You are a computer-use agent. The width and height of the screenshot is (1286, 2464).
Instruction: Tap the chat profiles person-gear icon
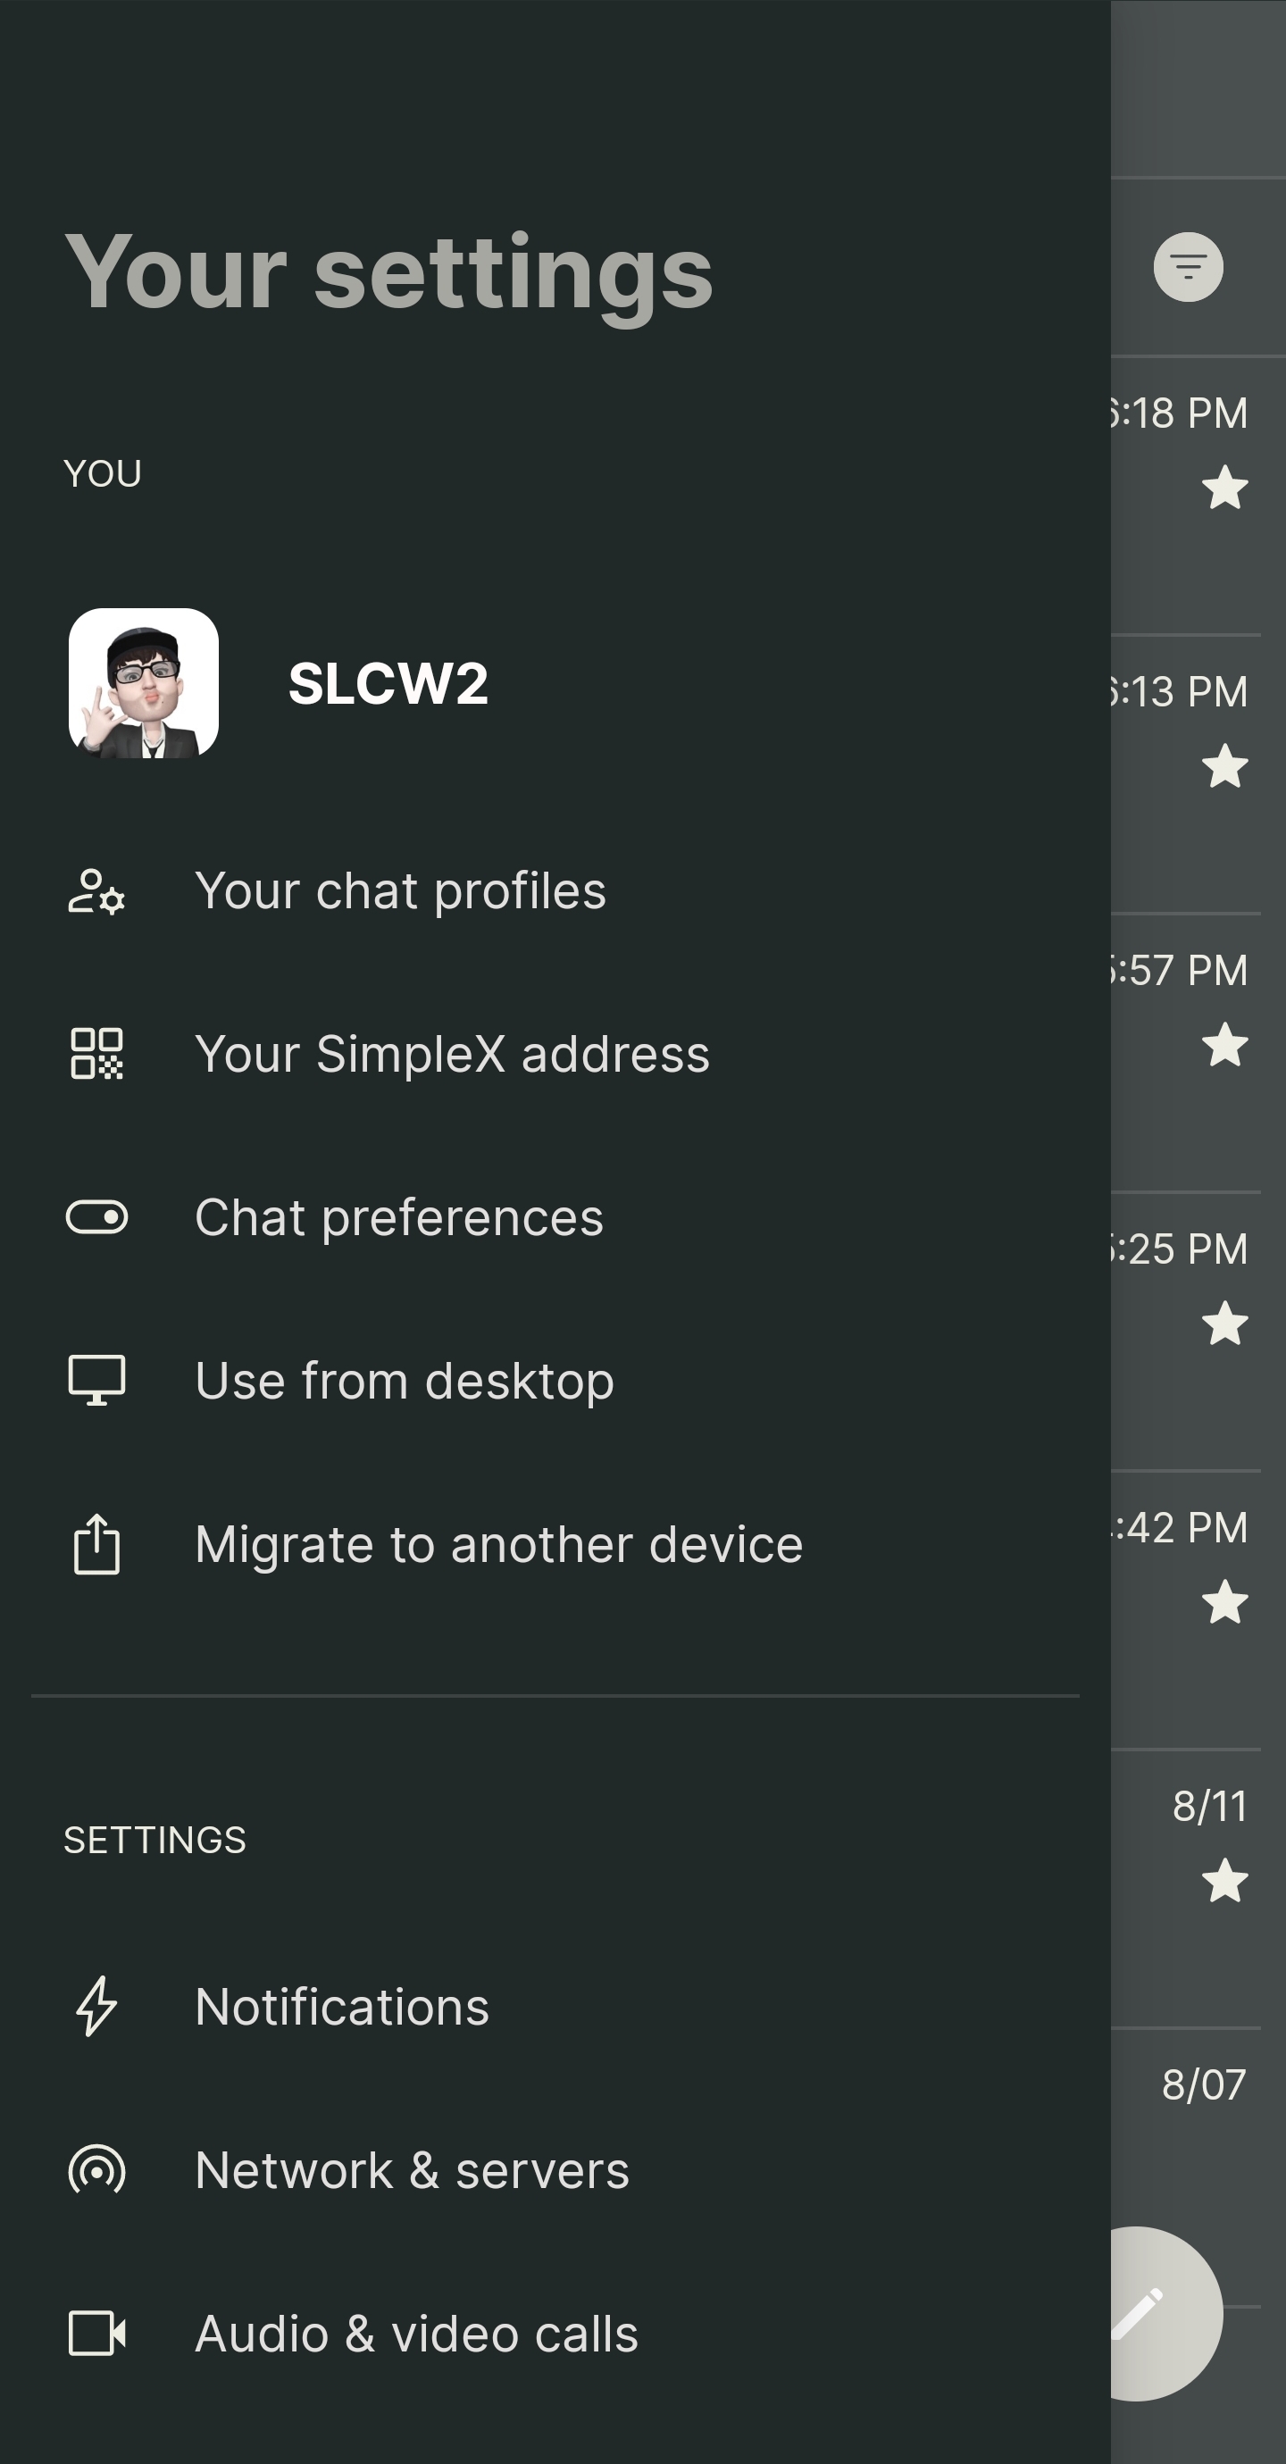point(96,891)
